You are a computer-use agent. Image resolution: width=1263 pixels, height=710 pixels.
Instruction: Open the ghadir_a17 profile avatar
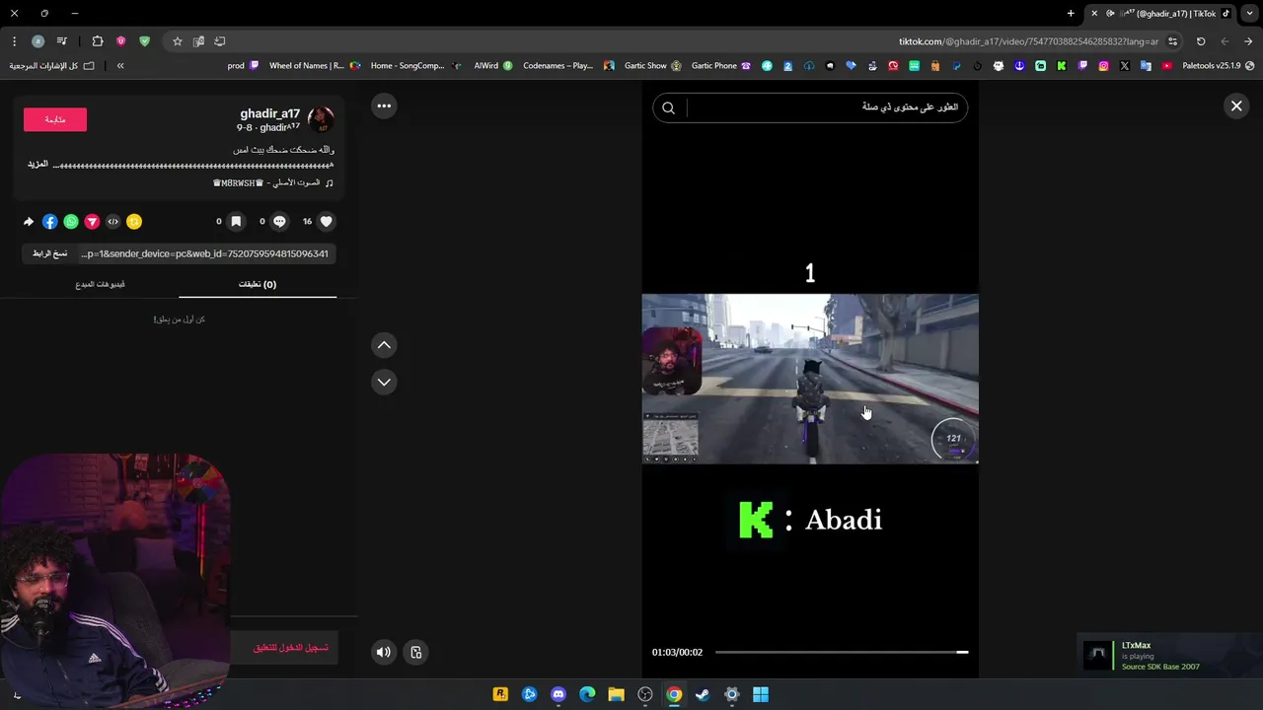(x=321, y=120)
